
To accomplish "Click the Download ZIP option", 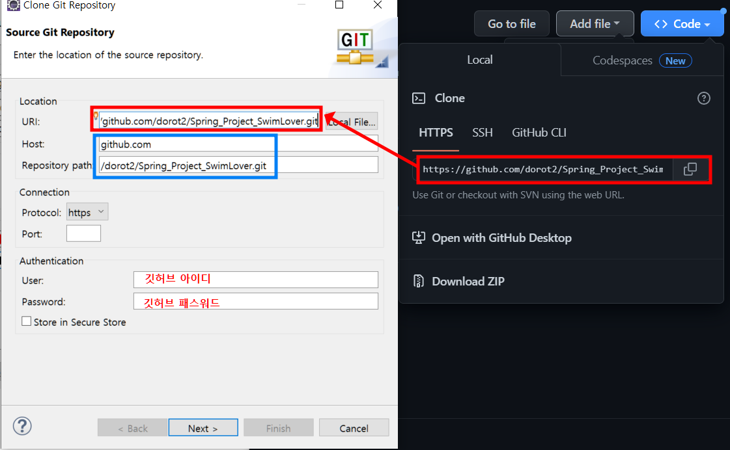I will (x=468, y=281).
